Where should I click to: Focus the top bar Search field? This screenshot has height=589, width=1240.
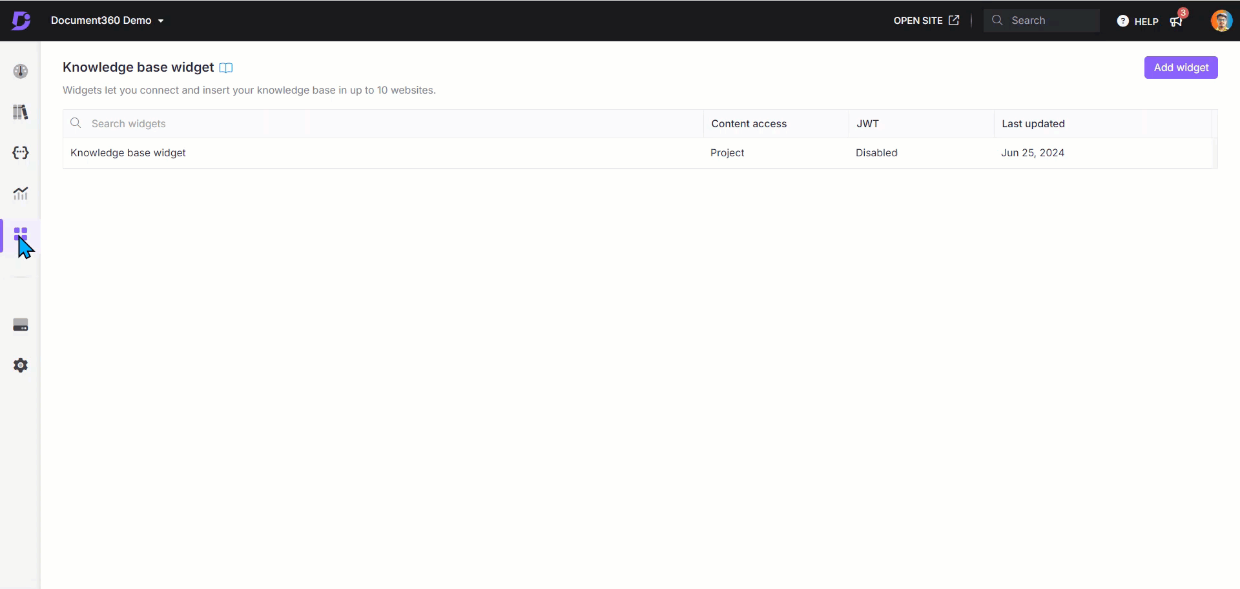click(x=1041, y=21)
